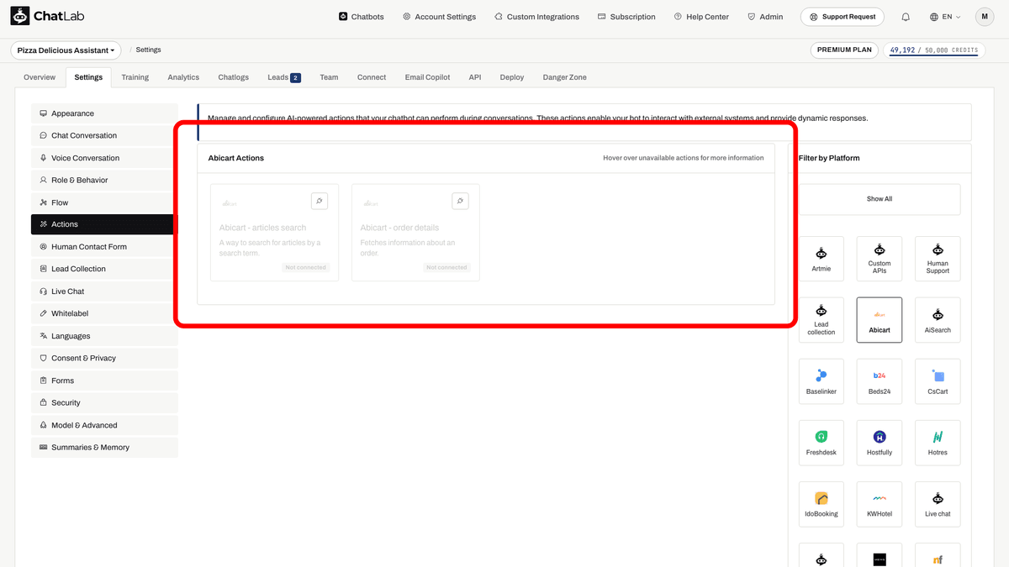Open the Admin page
1009x567 pixels.
click(x=765, y=17)
